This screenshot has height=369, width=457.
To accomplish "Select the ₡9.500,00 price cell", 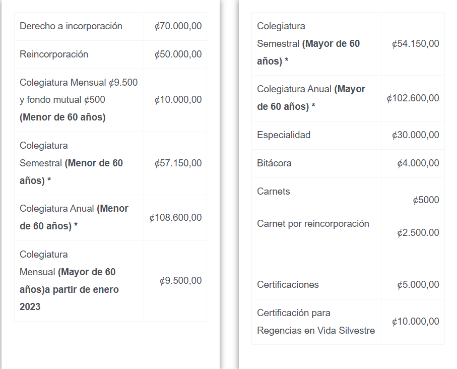I will point(180,281).
